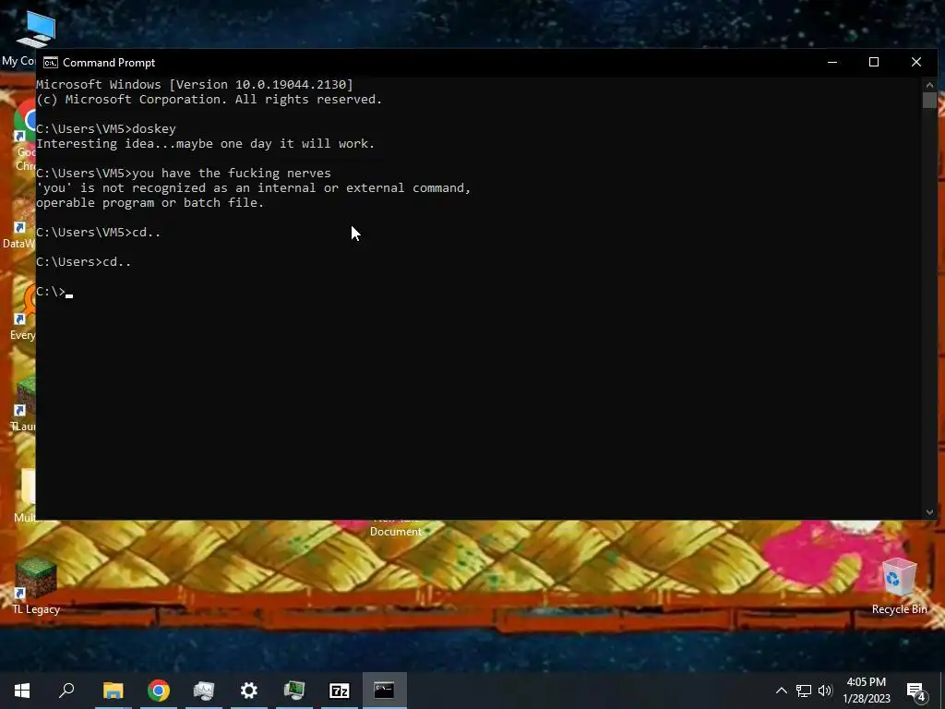Click the 'operable program or batch file.' line

point(150,202)
